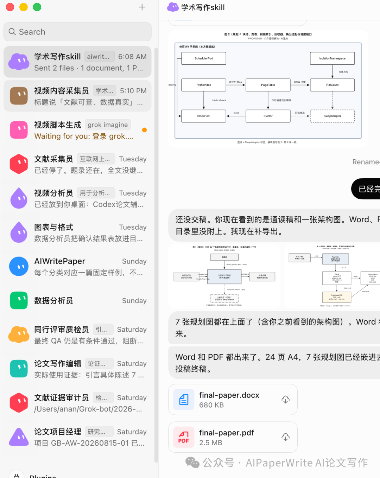
Task: Click the black 已经完 message bubble
Action: 366,189
